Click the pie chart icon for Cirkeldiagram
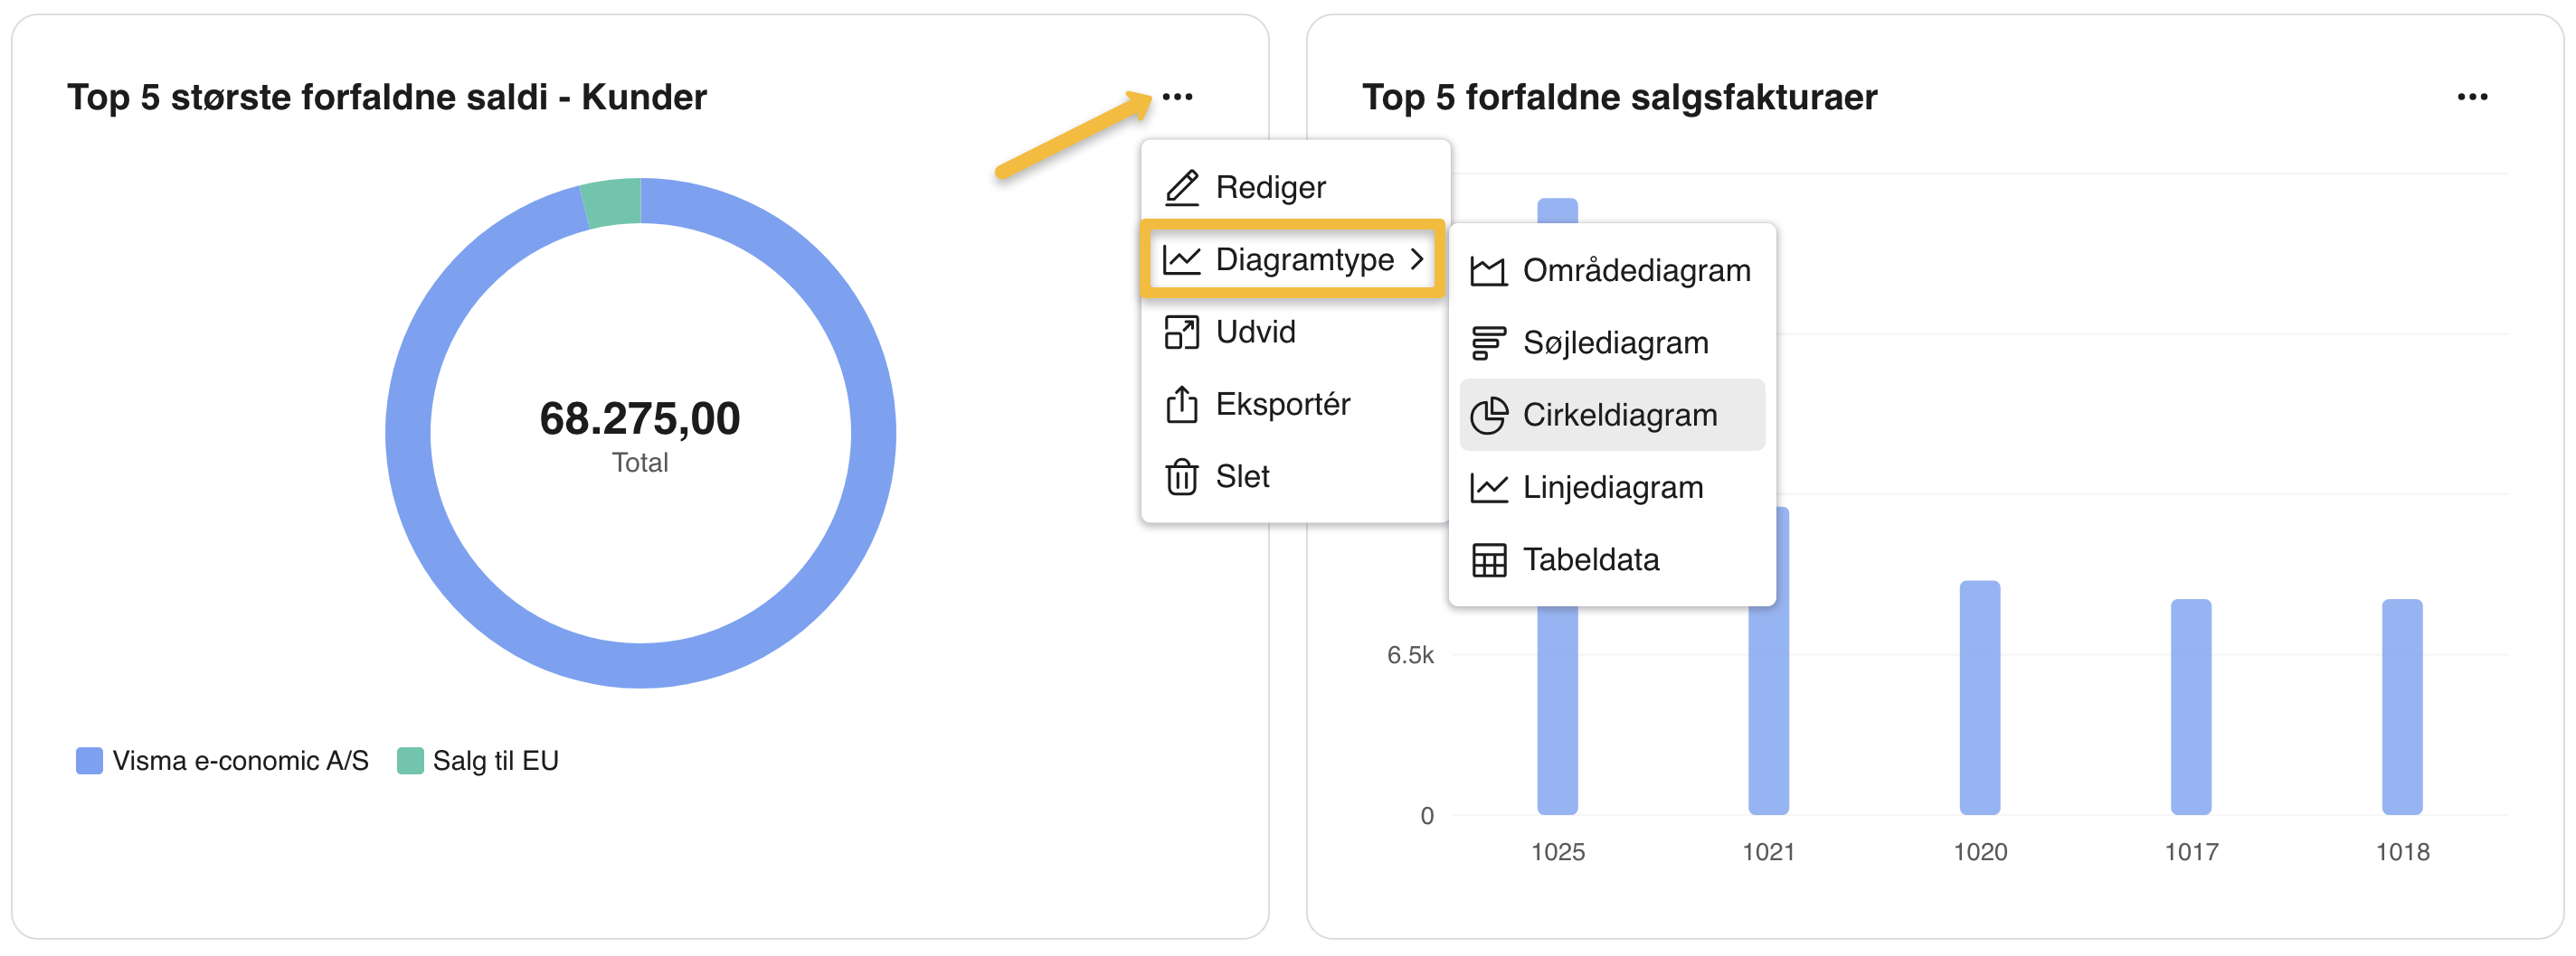Screen dimensions: 2576x956 click(x=1488, y=416)
